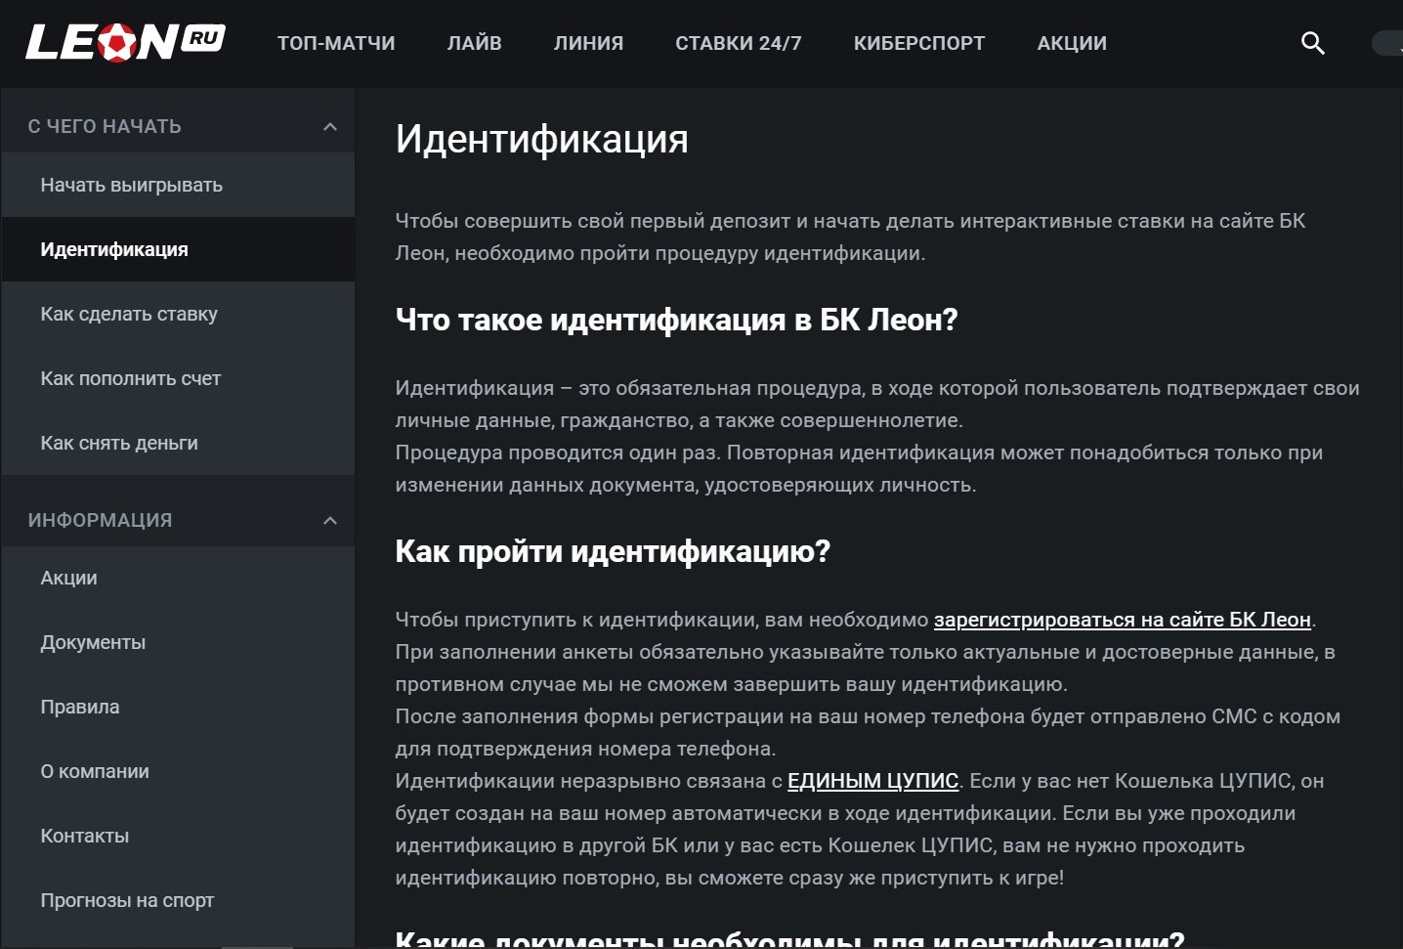Viewport: 1403px width, 949px height.
Task: Open the Правила sidebar item
Action: [x=178, y=707]
